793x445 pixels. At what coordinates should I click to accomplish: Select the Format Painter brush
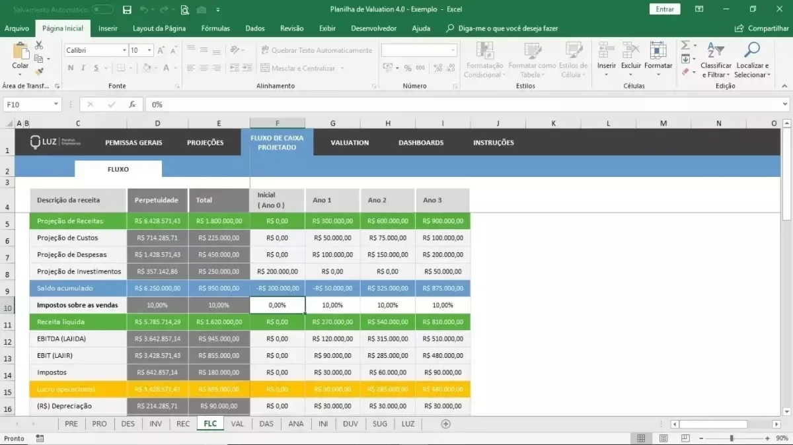39,72
